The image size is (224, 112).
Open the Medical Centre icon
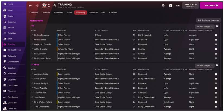5,50
